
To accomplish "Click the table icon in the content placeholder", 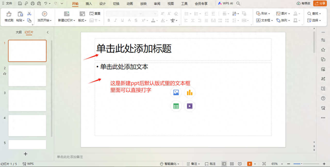I will (x=176, y=106).
